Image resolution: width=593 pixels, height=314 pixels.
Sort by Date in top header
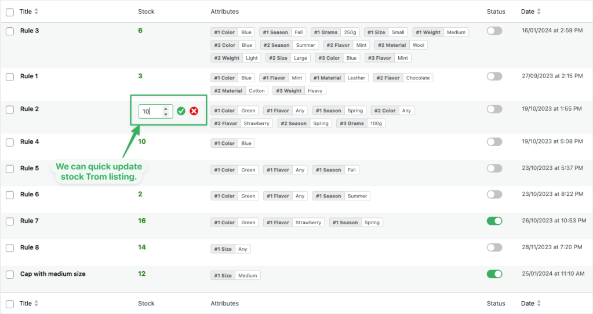tap(531, 12)
